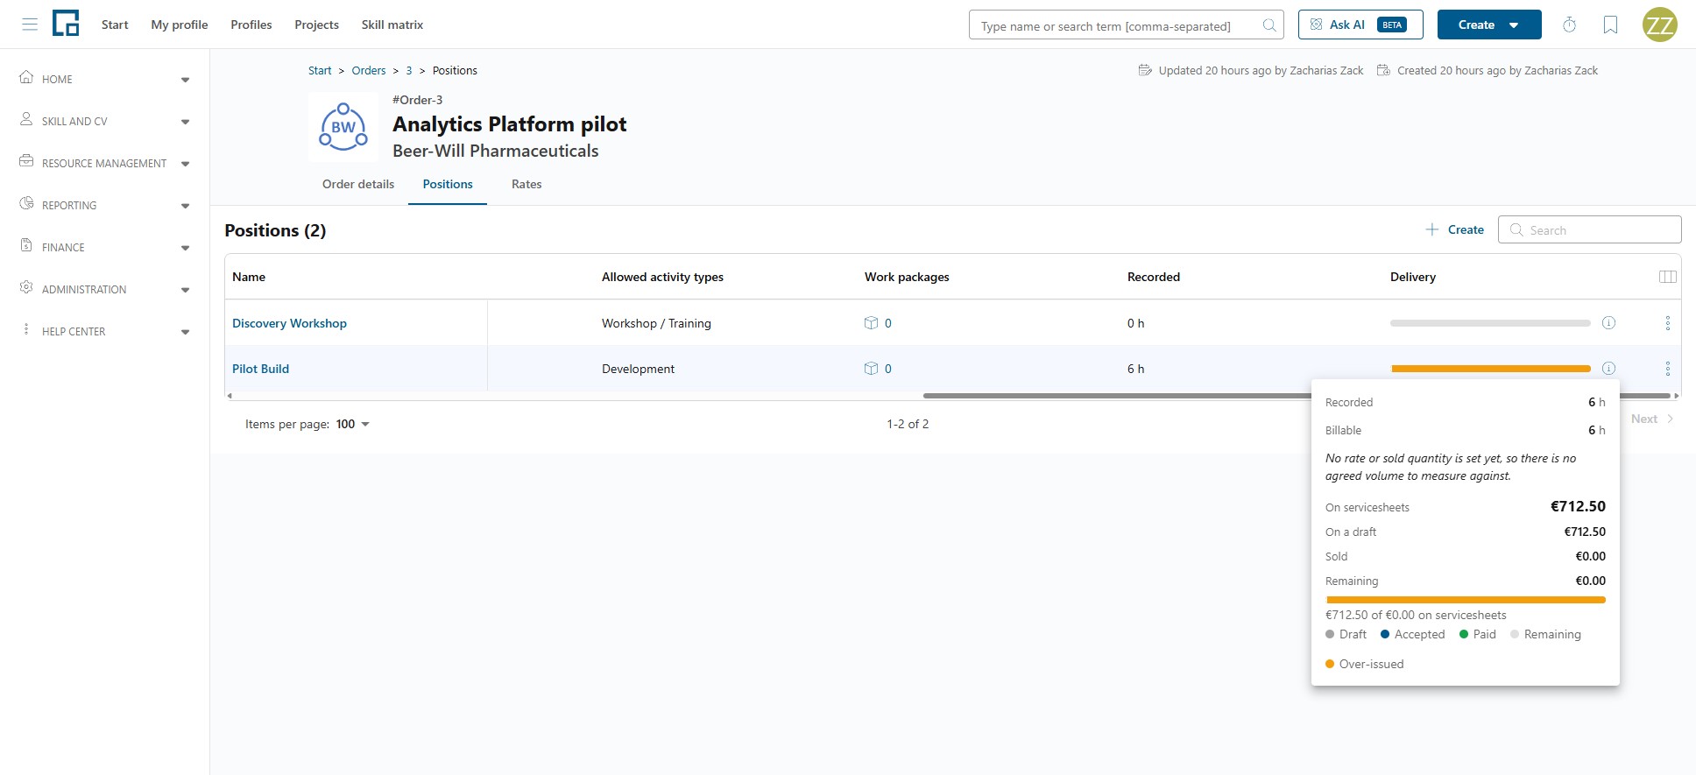Screen dimensions: 1696x775
Task: Expand the RESOURCE MANAGEMENT section
Action: 185,164
